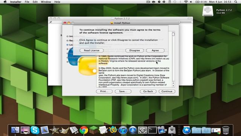This screenshot has height=136, width=241.
Task: Open the movie camera app in dock
Action: (162, 130)
